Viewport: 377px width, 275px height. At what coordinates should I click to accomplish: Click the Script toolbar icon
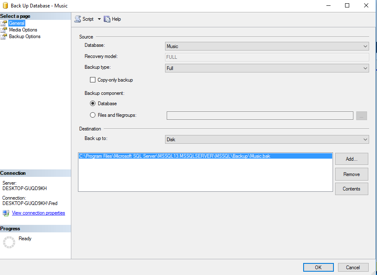click(78, 19)
